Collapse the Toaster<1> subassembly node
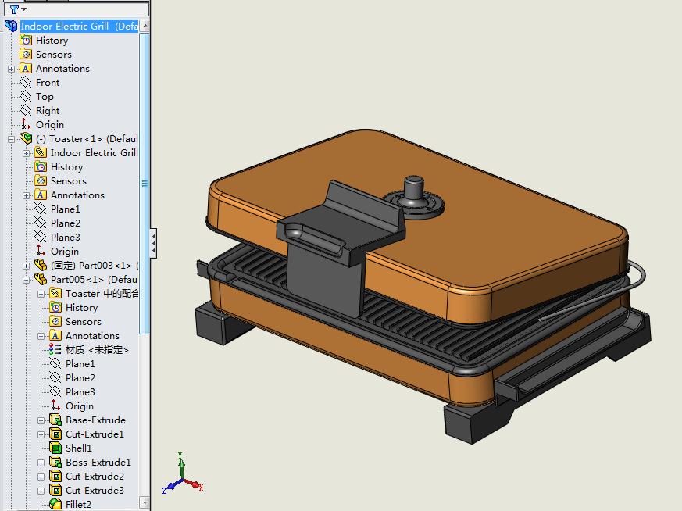Screen dimensions: 682x511 click(12, 138)
